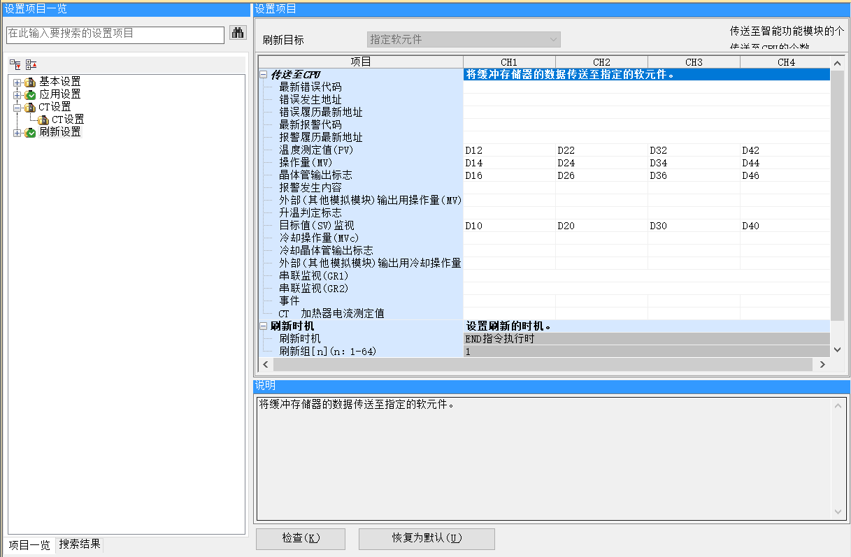The width and height of the screenshot is (851, 557).
Task: Click the parent CT设置 folder icon
Action: click(30, 107)
